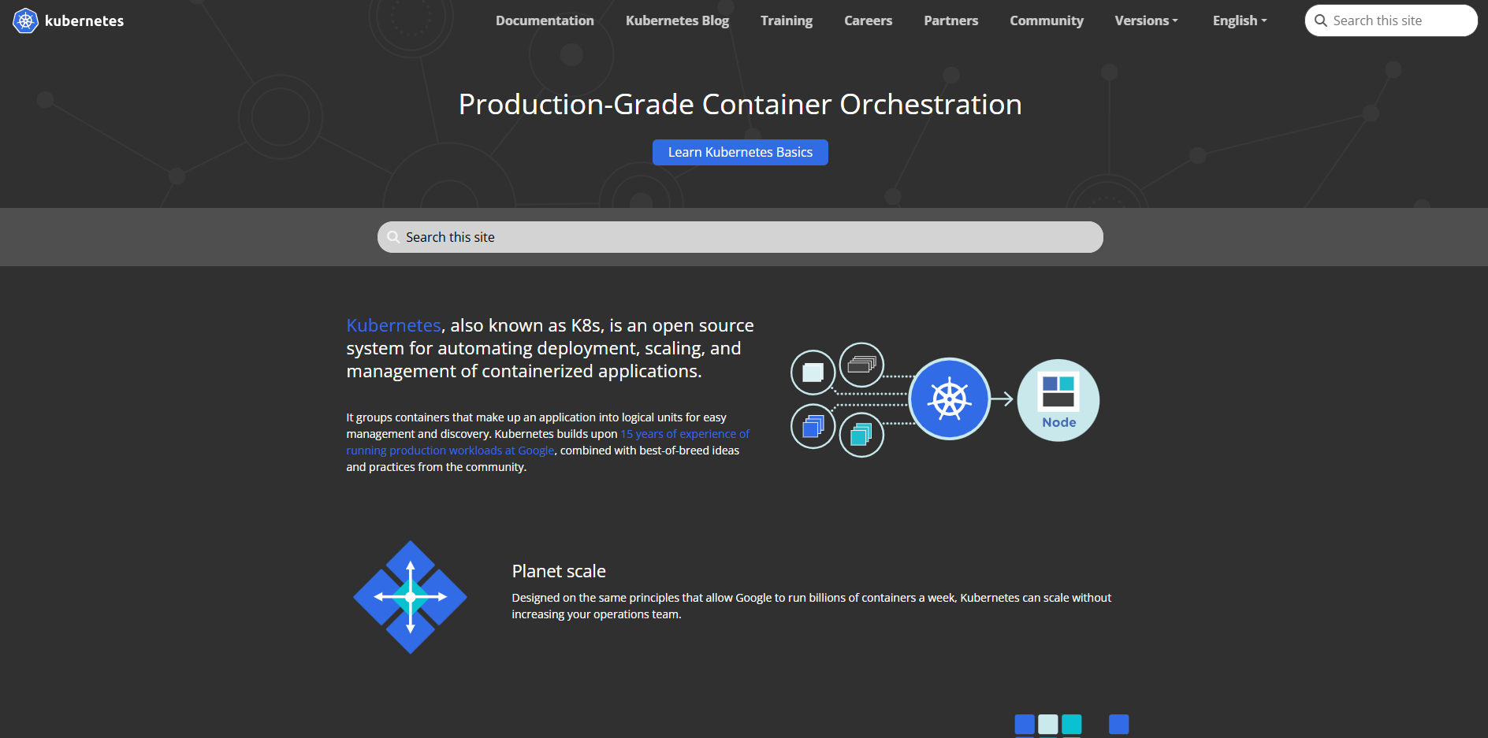The image size is (1488, 738).
Task: Click the Planet scale compass icon
Action: 410,596
